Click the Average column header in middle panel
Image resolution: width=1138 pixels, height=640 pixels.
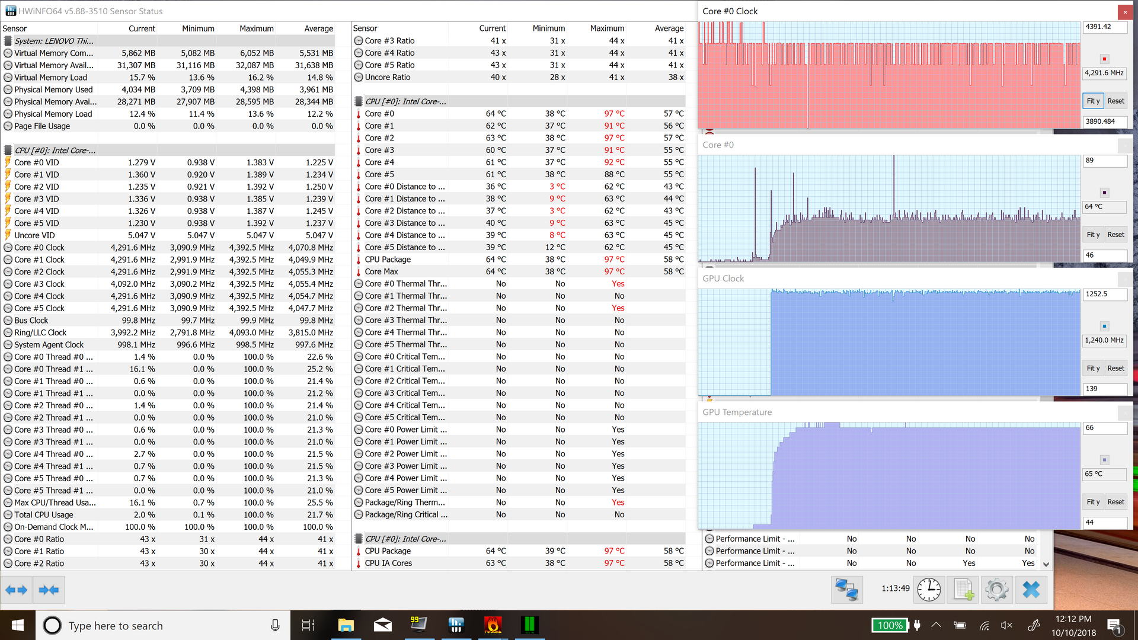tap(669, 28)
